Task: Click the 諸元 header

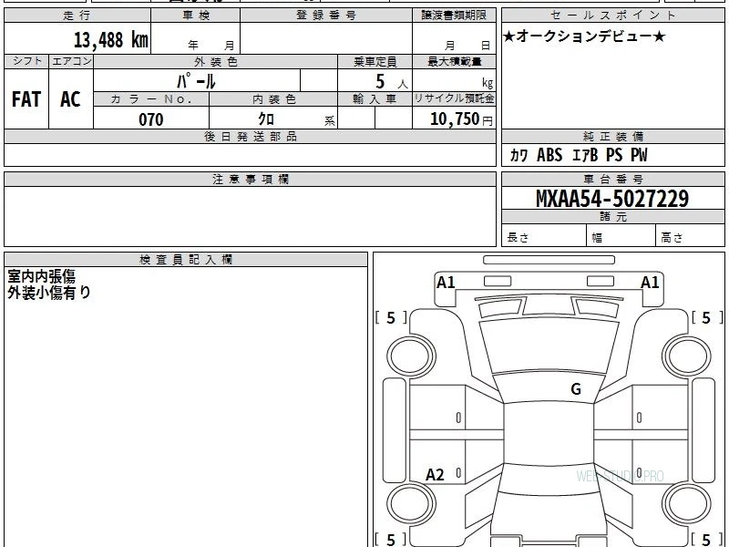Action: (x=612, y=217)
